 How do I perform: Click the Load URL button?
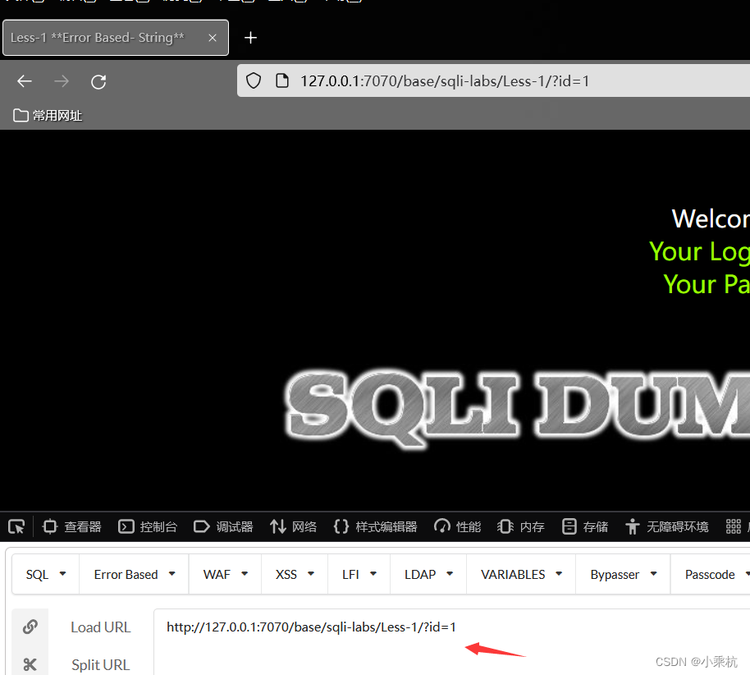coord(100,627)
